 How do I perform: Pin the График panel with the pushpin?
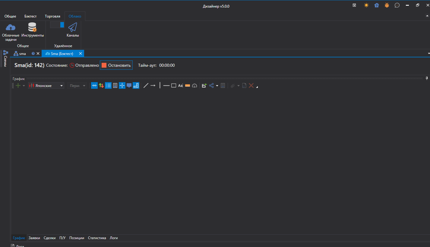pyautogui.click(x=427, y=79)
